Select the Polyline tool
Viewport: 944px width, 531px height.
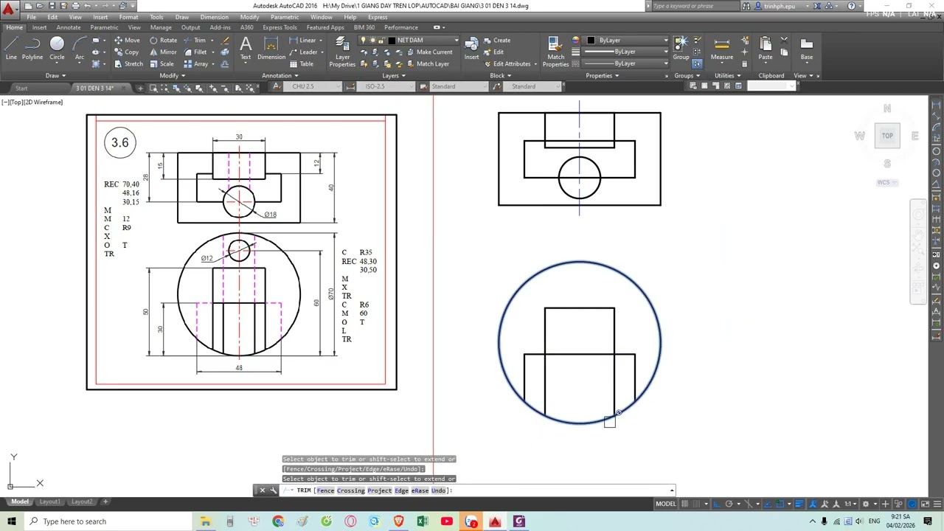(x=32, y=48)
